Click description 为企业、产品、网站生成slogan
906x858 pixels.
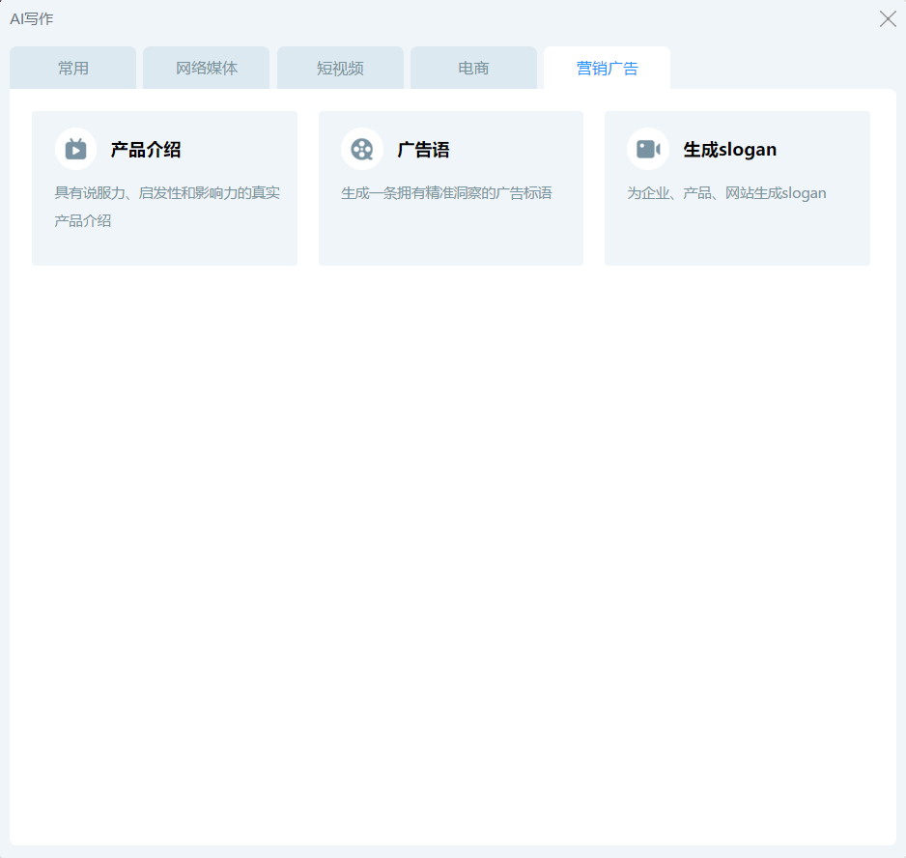(726, 193)
